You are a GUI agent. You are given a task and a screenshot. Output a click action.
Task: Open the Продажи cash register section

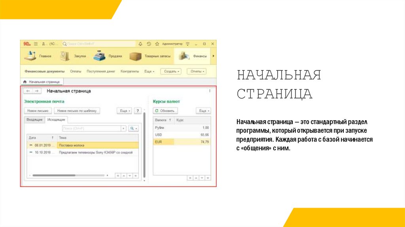(x=108, y=56)
